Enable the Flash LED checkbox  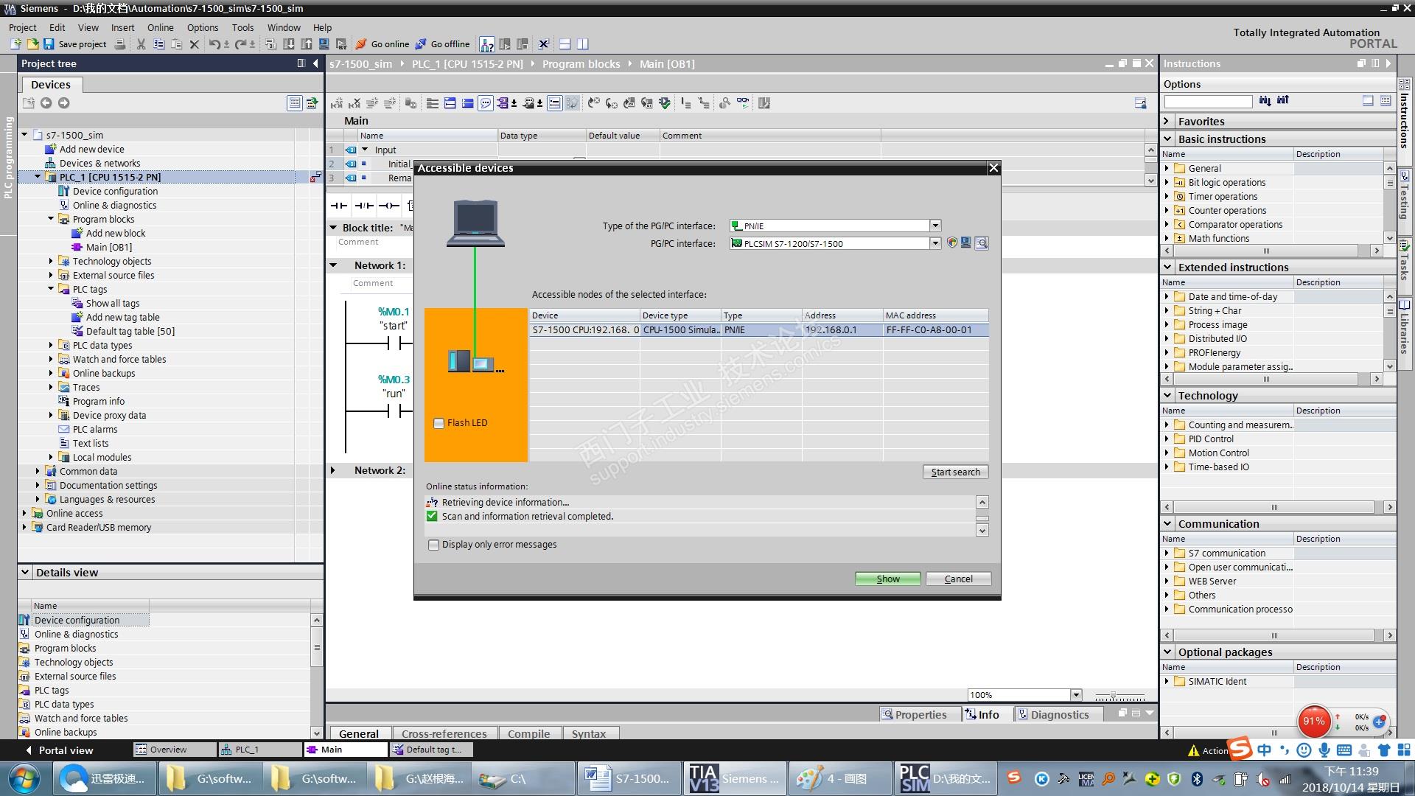pyautogui.click(x=439, y=423)
